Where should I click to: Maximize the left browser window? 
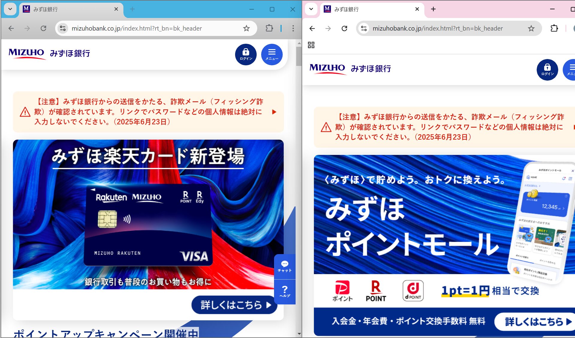pos(272,9)
